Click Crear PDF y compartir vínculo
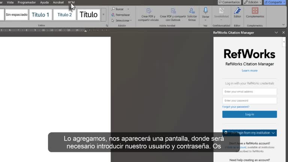 tap(148, 15)
